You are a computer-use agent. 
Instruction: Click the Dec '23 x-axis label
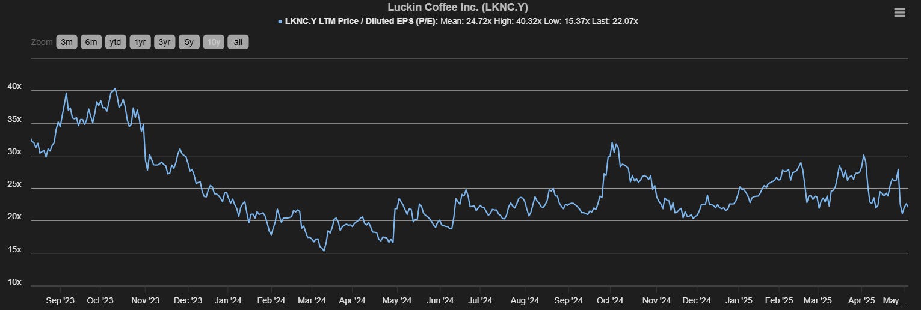(x=188, y=300)
